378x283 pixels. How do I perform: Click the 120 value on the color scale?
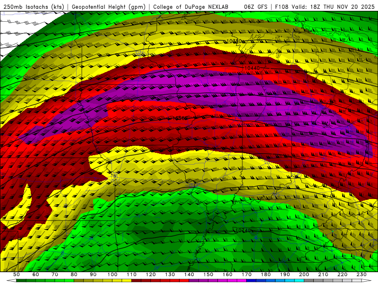point(151,275)
